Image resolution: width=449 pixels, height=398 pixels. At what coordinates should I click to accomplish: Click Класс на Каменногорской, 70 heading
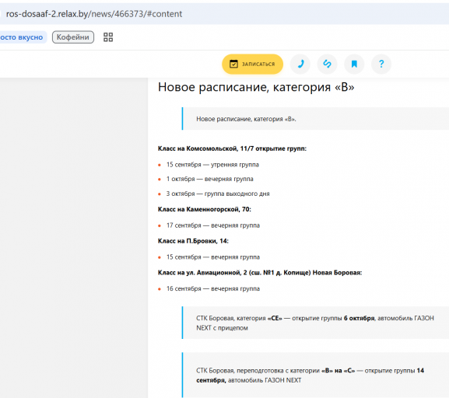(x=205, y=209)
